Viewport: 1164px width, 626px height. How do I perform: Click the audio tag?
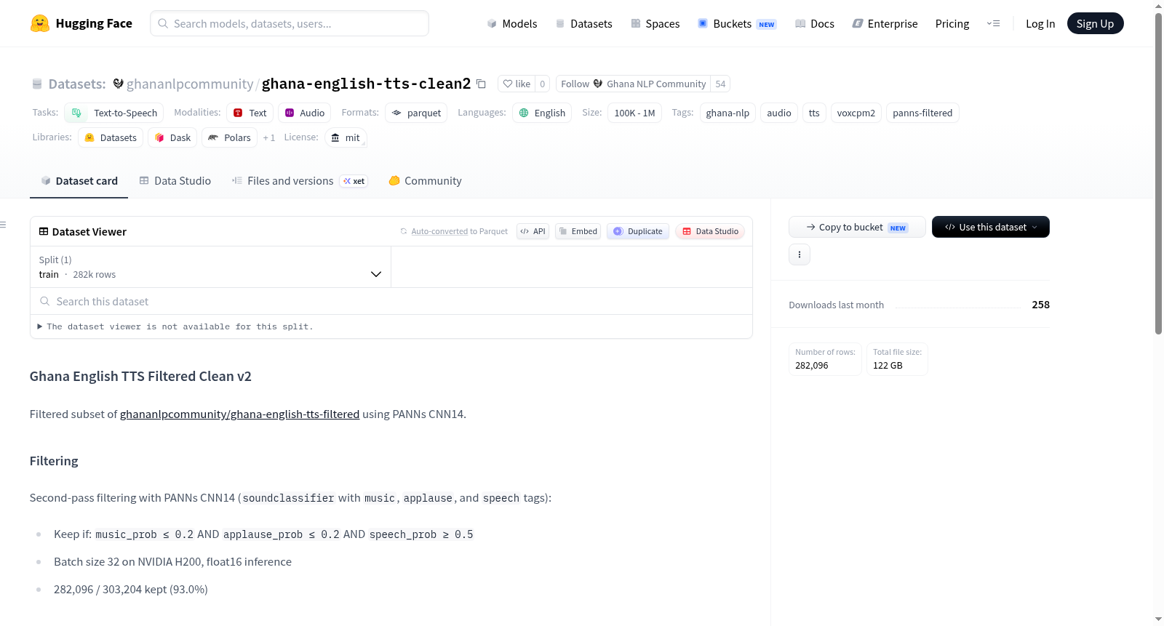[x=779, y=113]
